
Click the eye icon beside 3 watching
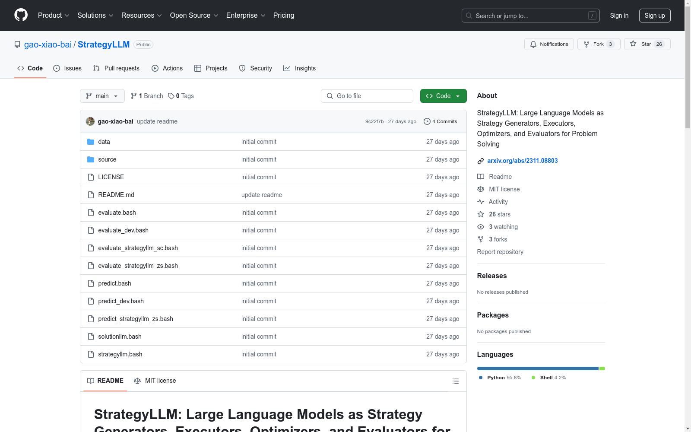[x=481, y=227]
